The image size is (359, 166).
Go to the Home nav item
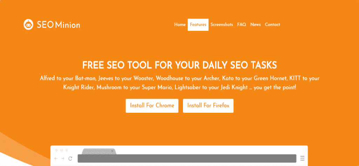pyautogui.click(x=180, y=25)
